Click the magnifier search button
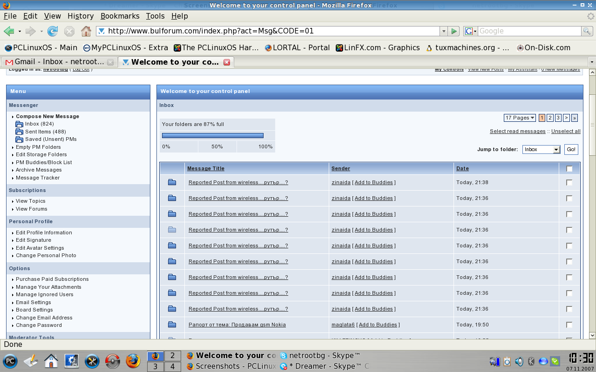Screen dimensions: 596x372 coord(587,31)
